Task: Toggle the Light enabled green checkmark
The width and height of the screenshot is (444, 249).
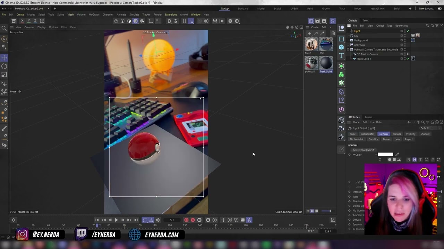Action: (x=408, y=31)
